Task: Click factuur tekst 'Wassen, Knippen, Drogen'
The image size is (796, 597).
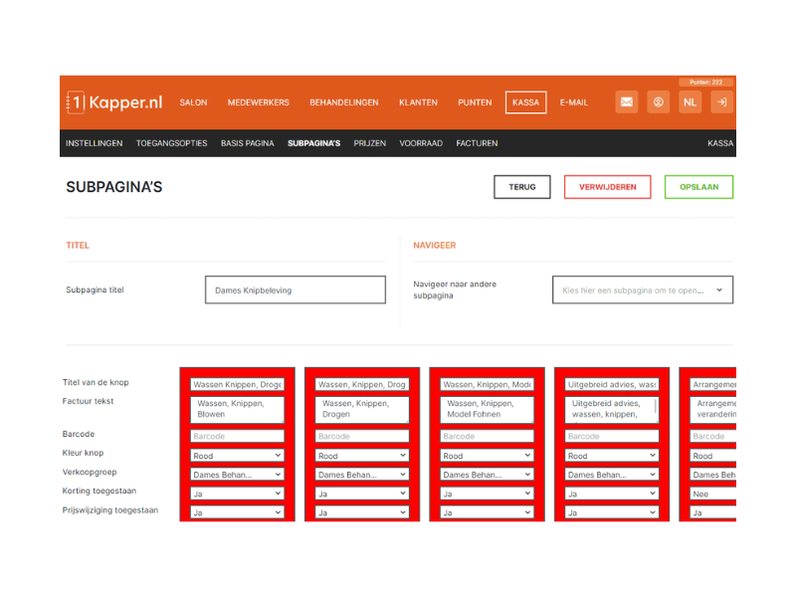Action: coord(362,409)
